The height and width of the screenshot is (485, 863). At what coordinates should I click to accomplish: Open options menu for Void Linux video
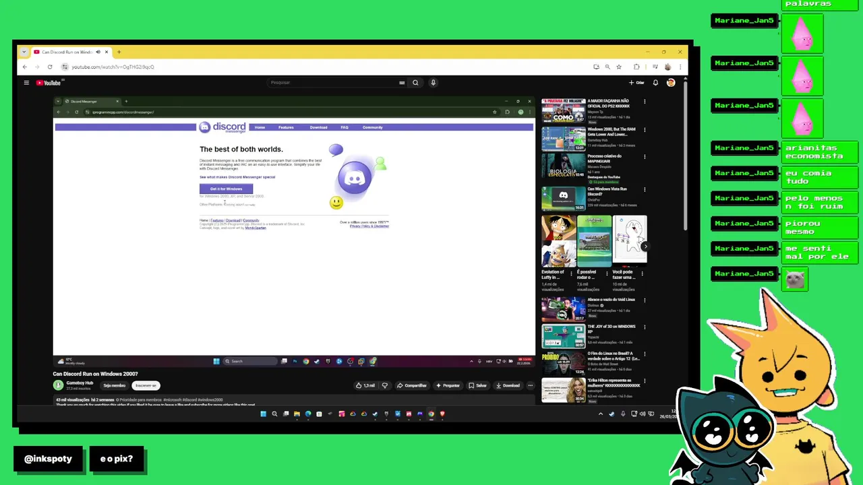[645, 300]
